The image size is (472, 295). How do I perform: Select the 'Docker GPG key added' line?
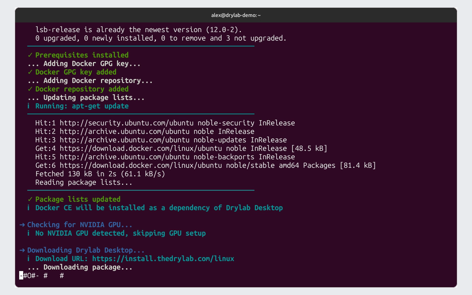[x=72, y=72]
